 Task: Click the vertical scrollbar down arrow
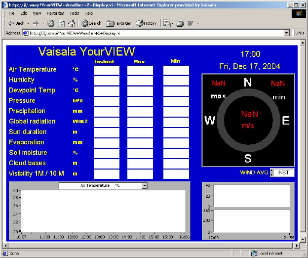point(303,239)
